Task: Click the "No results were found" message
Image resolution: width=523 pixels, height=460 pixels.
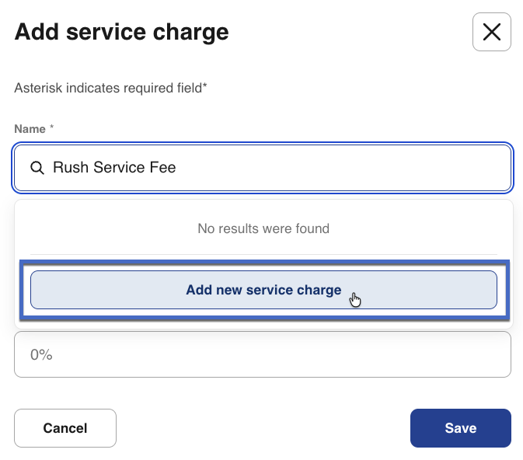Action: point(263,228)
